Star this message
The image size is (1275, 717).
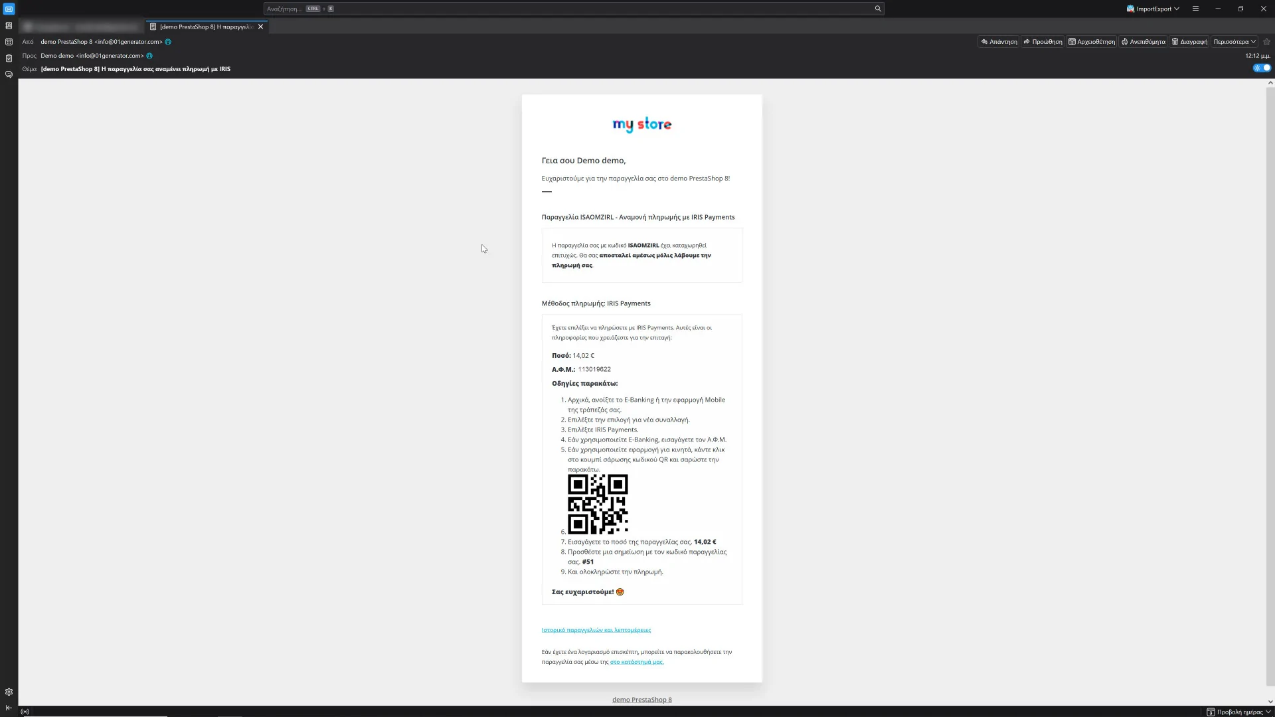coord(1266,42)
